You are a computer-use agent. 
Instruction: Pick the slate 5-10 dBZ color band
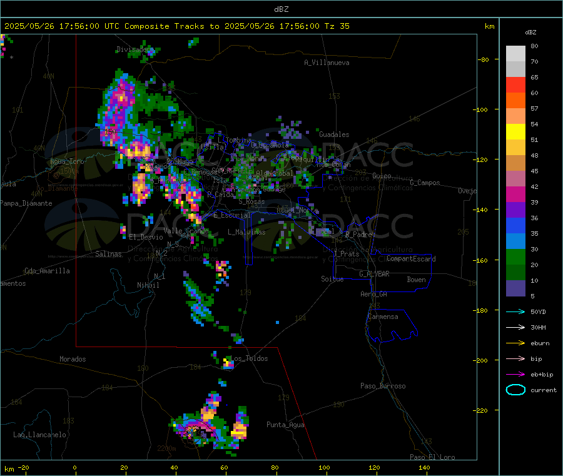click(515, 288)
